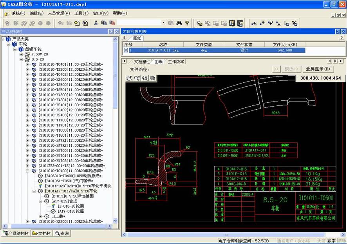Switch to the 文档树 tab
347x244 pixels.
tap(42, 233)
